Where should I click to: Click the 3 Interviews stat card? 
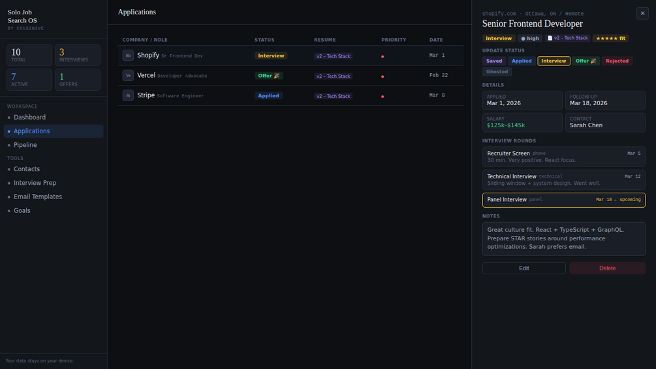[x=78, y=55]
